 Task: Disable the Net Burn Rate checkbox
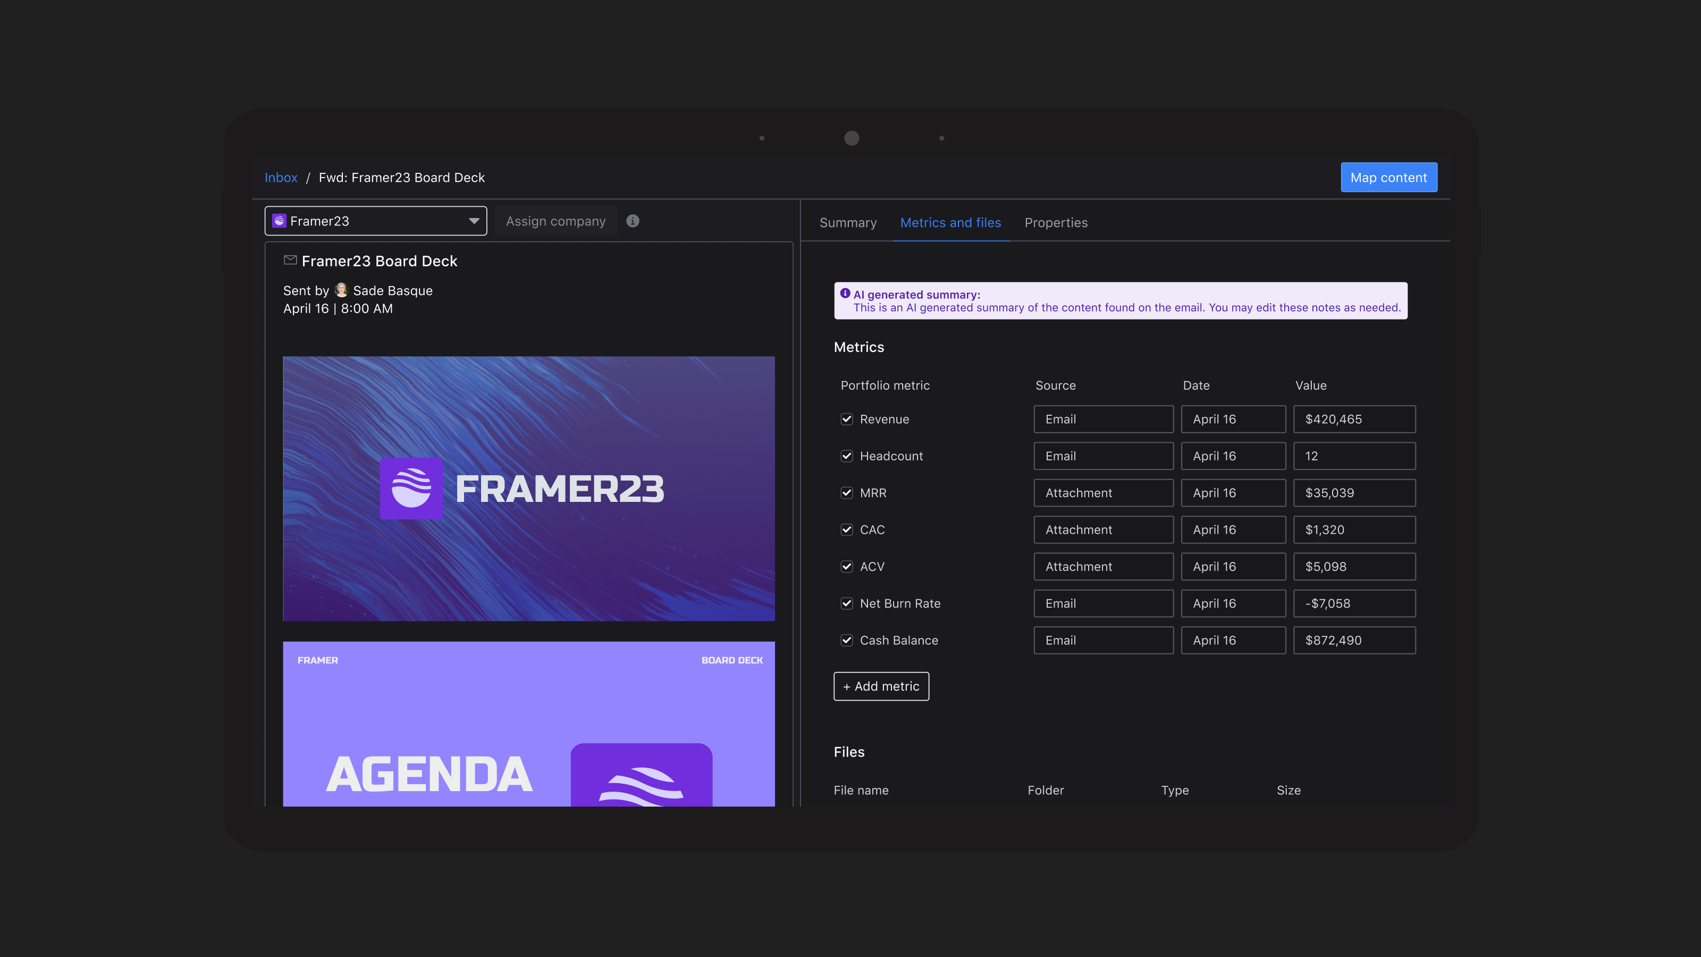point(847,603)
